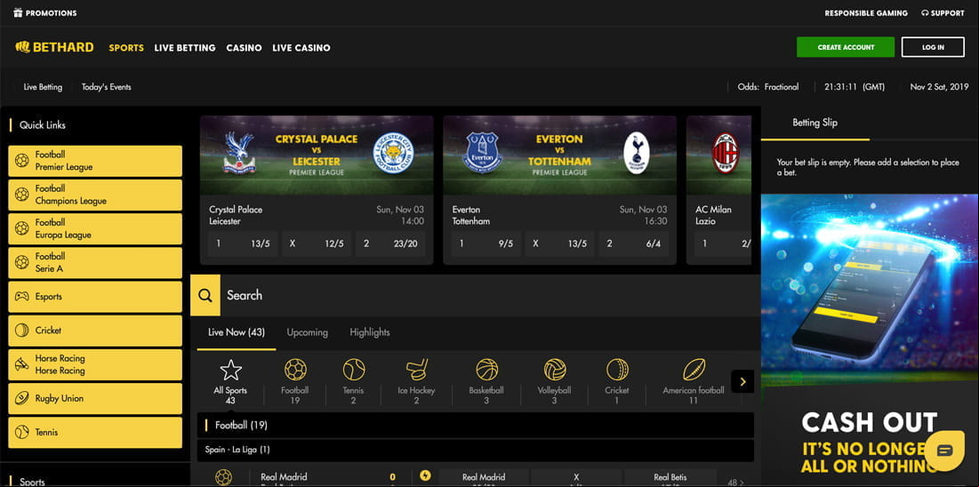Image resolution: width=979 pixels, height=487 pixels.
Task: Open the Cricket quick link
Action: click(95, 331)
